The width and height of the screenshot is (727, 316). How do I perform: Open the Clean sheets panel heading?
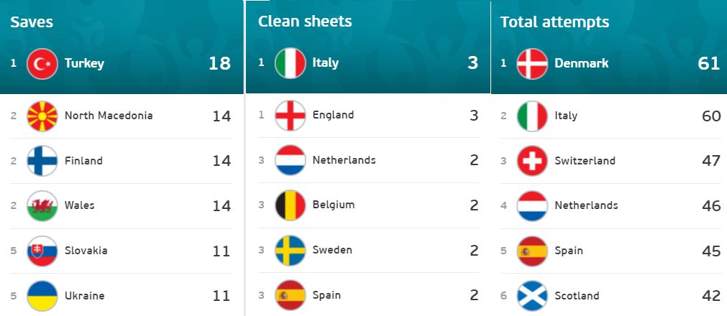(305, 22)
